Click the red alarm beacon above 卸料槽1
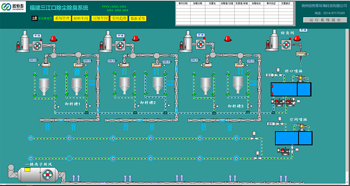 [x=53, y=39]
